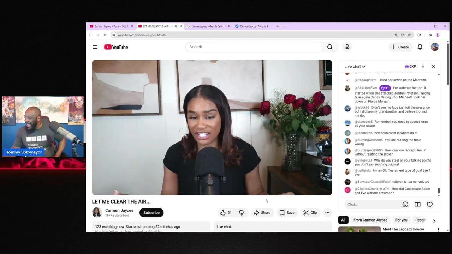Switch to carmen jaycee Google Search tab
The width and height of the screenshot is (452, 254).
pos(208,26)
